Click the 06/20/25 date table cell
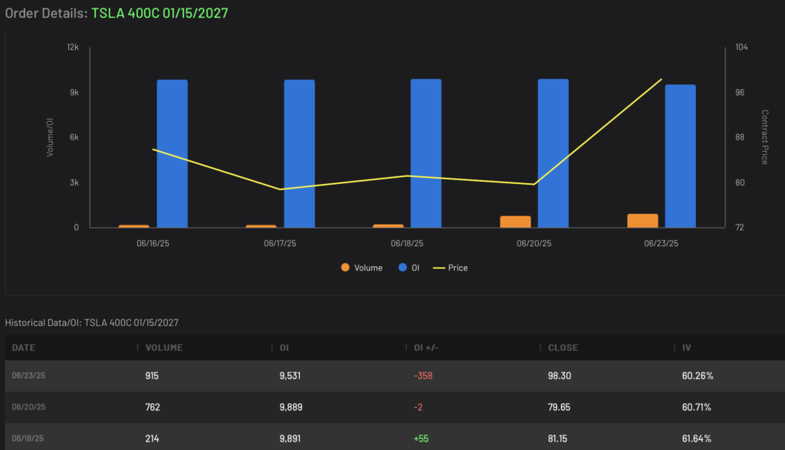The image size is (785, 450). pyautogui.click(x=28, y=407)
